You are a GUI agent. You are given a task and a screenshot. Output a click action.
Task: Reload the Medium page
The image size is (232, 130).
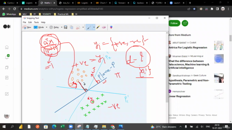14,9
